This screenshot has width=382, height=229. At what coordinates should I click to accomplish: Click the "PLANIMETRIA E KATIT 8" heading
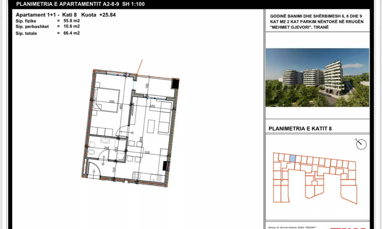coord(300,128)
